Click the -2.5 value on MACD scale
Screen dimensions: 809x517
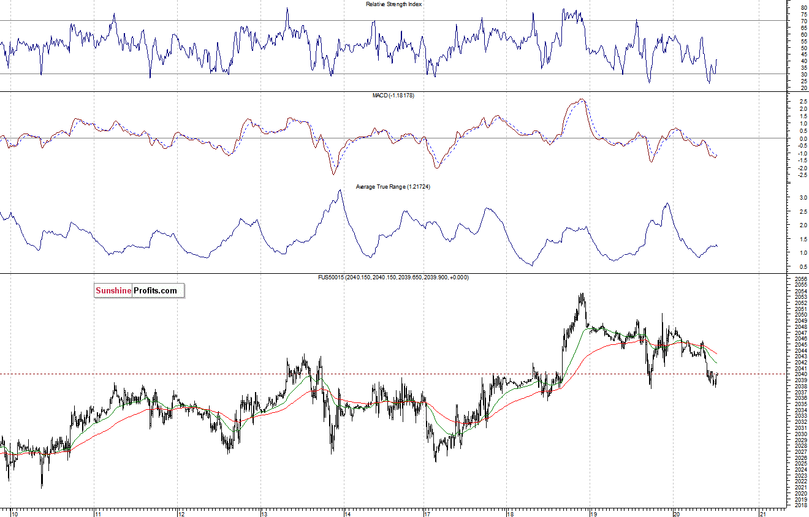[802, 175]
